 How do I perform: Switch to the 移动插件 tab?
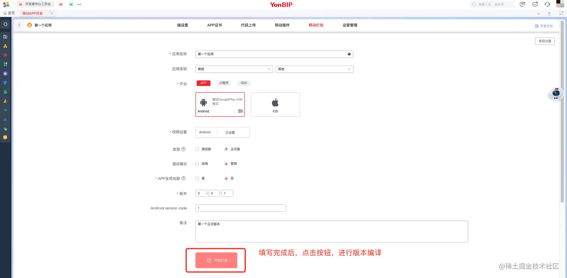pyautogui.click(x=282, y=25)
